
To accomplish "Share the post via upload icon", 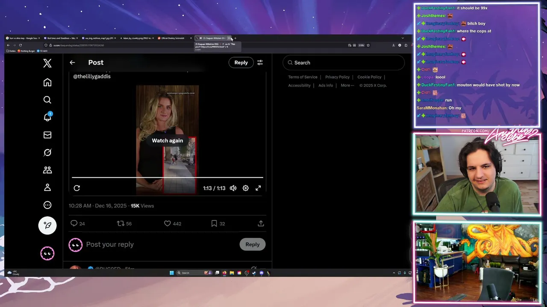I will point(261,223).
